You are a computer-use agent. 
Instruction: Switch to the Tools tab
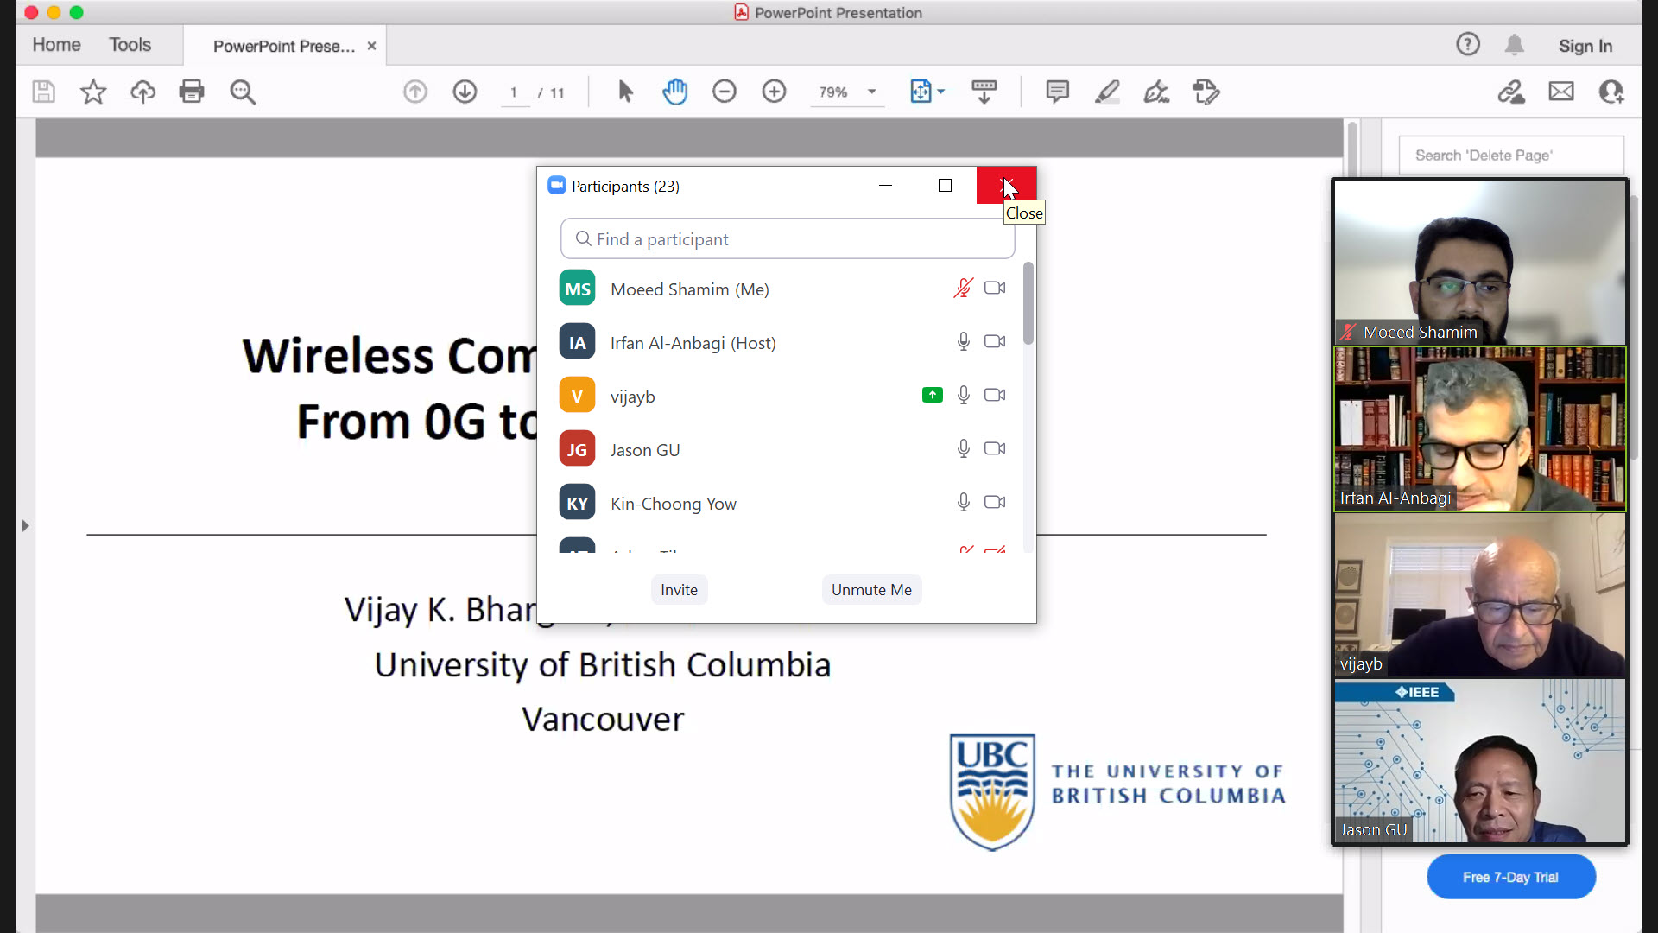[130, 45]
